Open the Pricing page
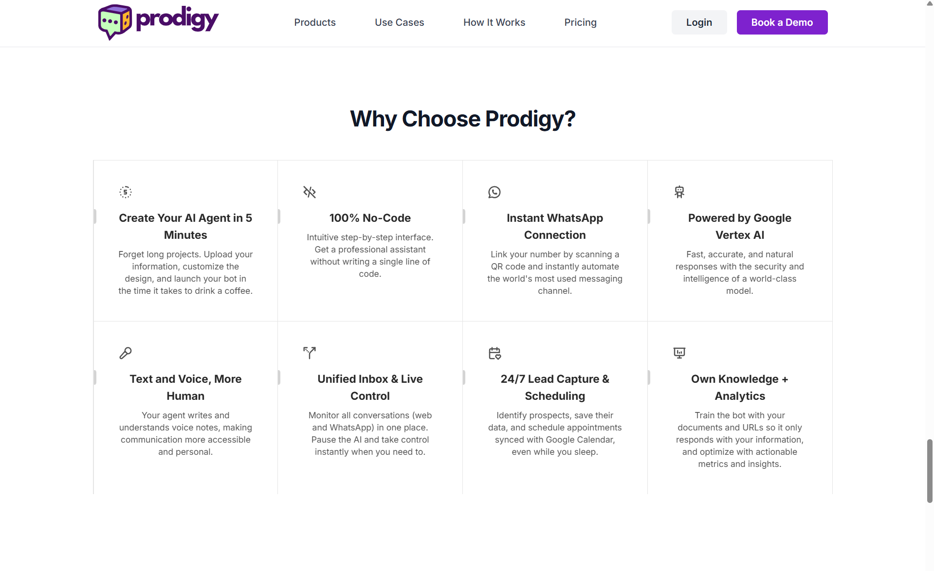The image size is (934, 571). click(x=580, y=22)
